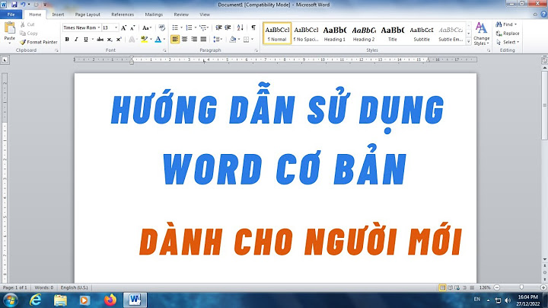
Task: Switch to the Page Layout tab
Action: 88,14
